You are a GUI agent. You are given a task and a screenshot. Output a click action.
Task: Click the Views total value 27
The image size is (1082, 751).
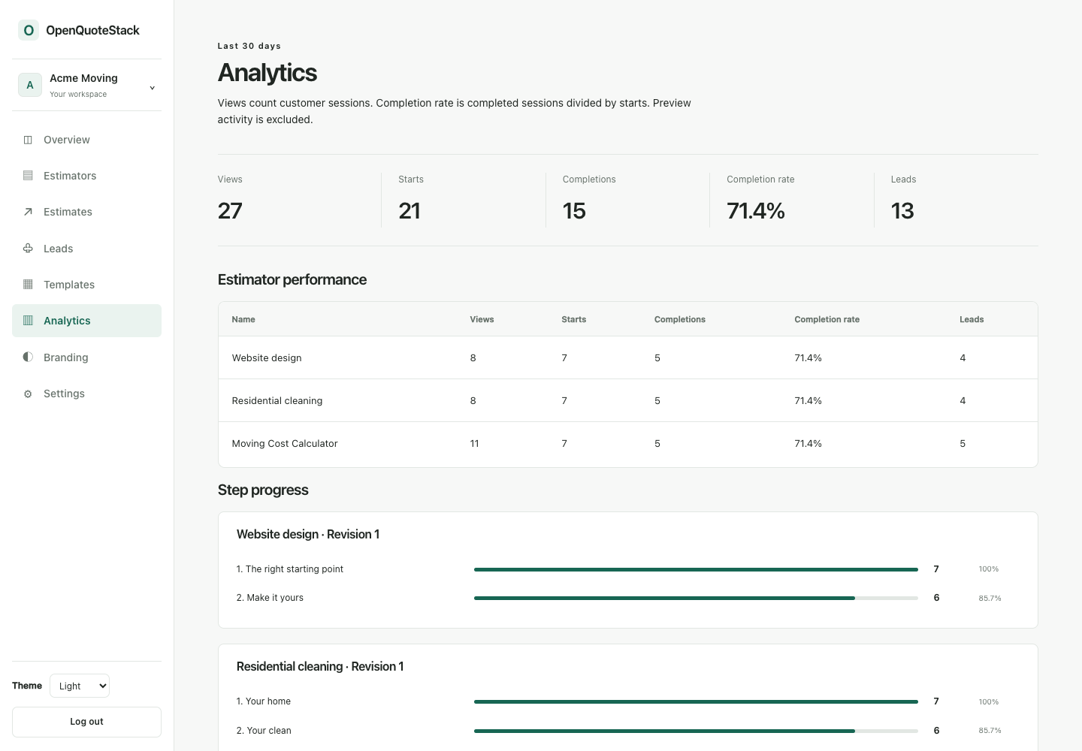[230, 211]
